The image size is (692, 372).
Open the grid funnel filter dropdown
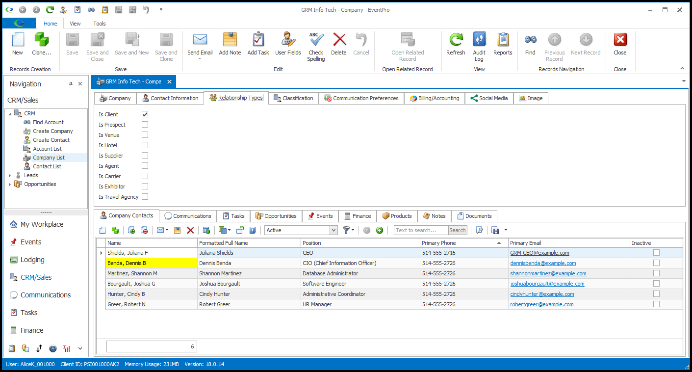[353, 230]
